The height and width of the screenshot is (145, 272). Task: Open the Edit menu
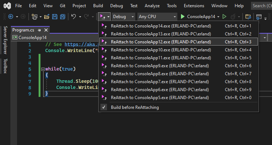[33, 6]
